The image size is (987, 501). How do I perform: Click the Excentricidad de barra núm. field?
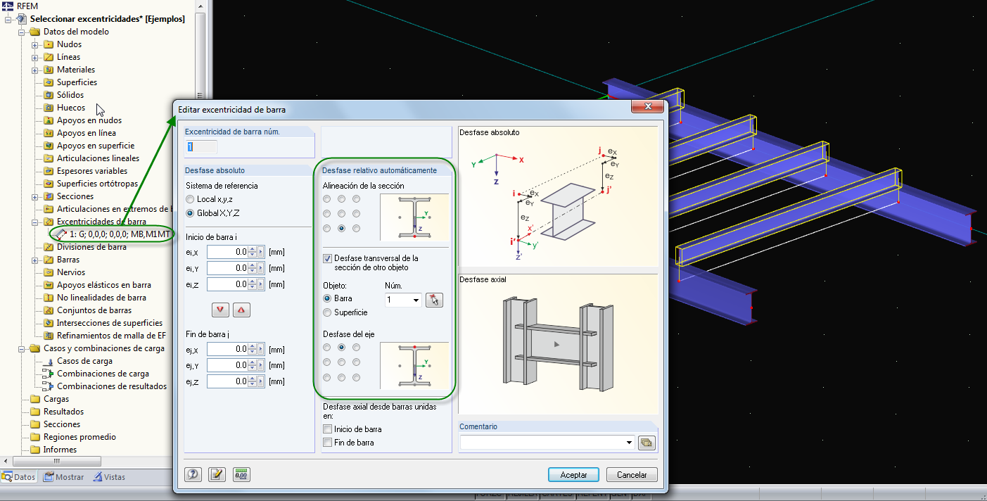201,146
